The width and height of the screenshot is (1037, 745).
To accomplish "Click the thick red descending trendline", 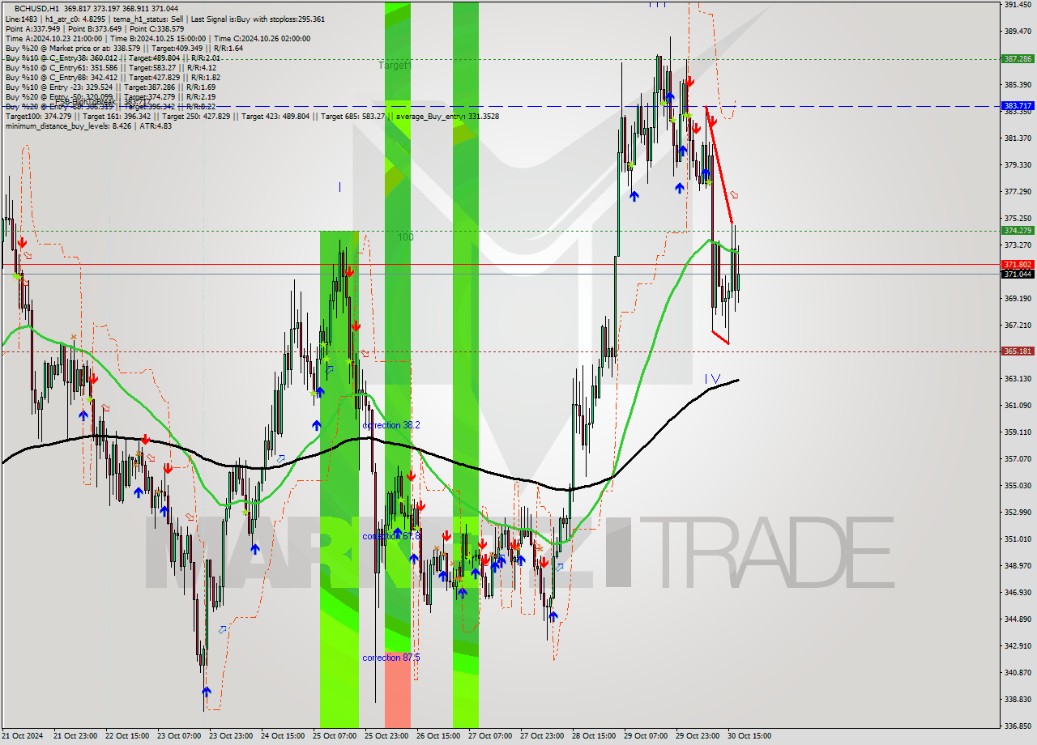I will point(719,164).
